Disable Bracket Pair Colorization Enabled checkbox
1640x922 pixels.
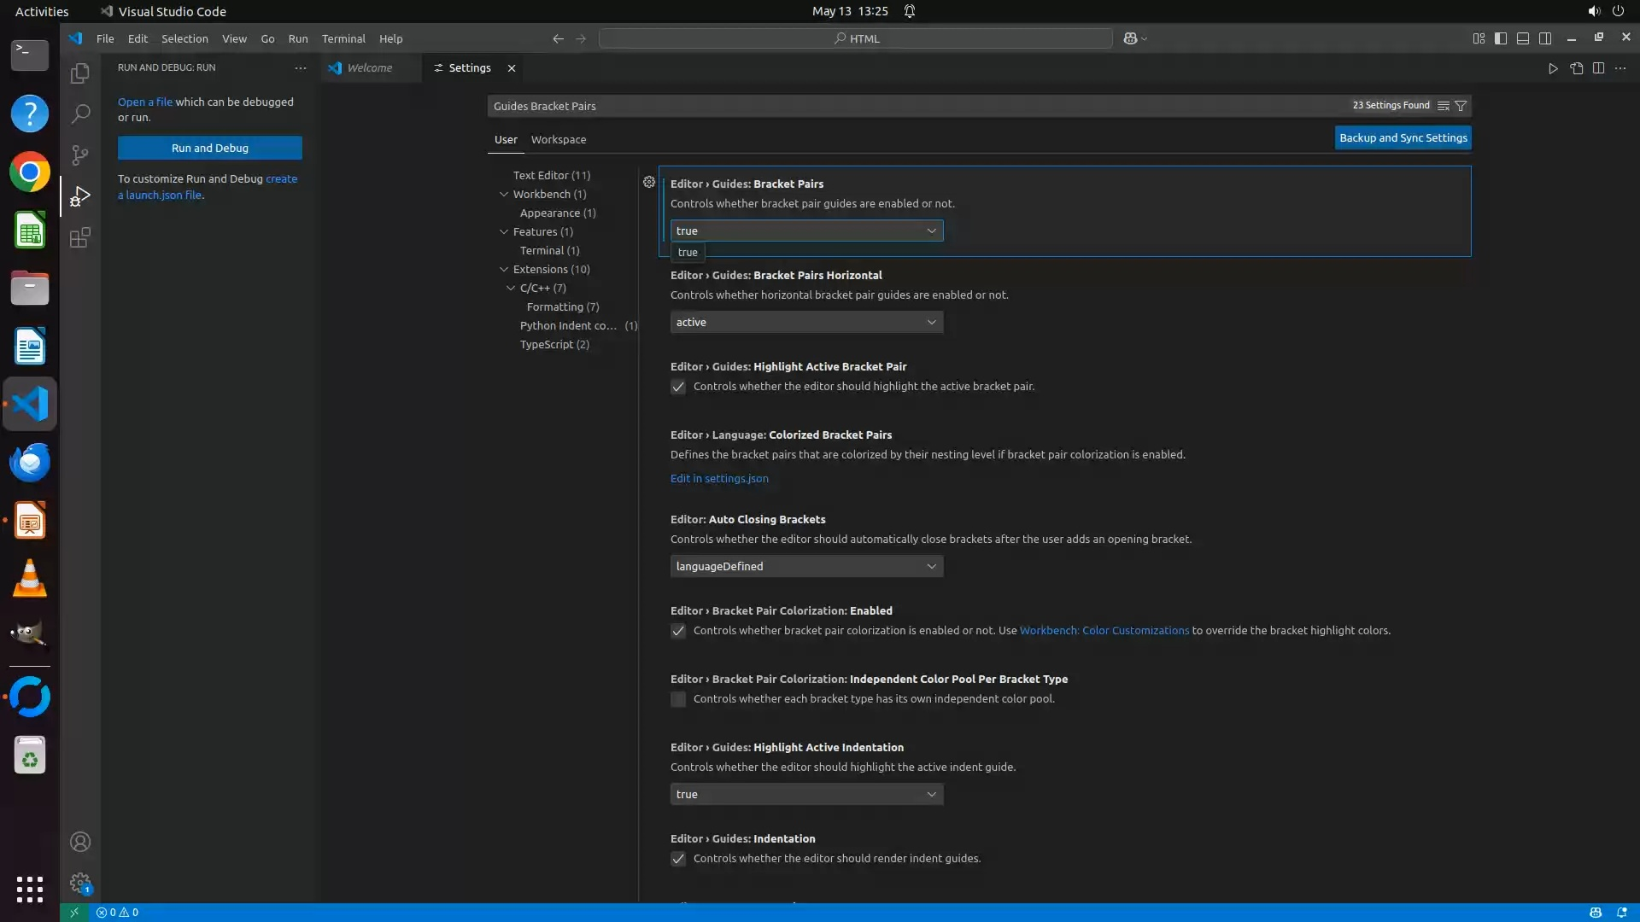(678, 632)
